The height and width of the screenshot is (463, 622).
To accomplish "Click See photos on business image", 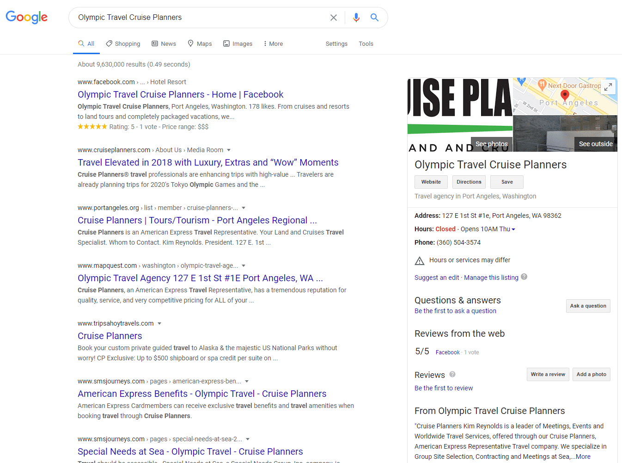I will (492, 144).
